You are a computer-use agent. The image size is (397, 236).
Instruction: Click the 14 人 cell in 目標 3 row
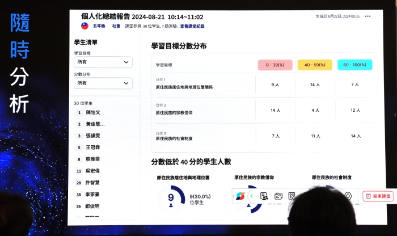coord(356,136)
